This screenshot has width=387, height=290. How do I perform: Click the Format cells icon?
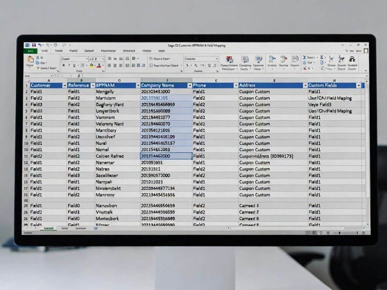tap(295, 59)
